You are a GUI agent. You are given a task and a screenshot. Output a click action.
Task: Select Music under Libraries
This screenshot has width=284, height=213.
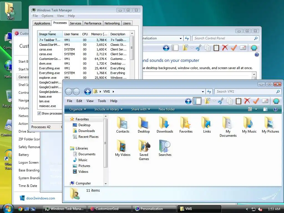pyautogui.click(x=83, y=160)
